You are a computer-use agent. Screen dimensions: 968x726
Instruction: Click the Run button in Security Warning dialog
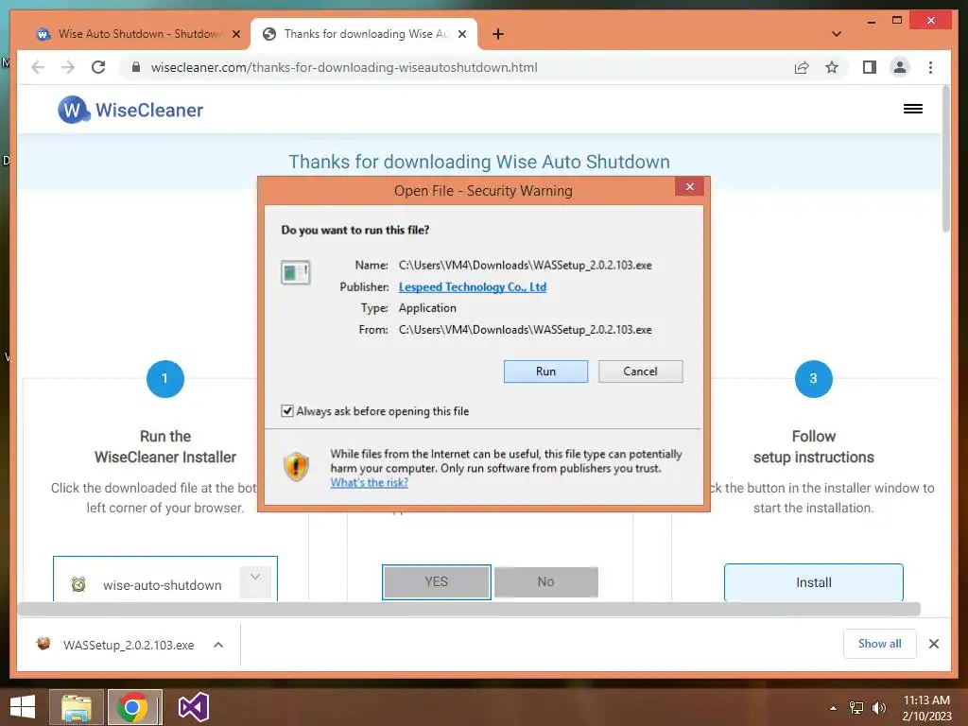(545, 372)
